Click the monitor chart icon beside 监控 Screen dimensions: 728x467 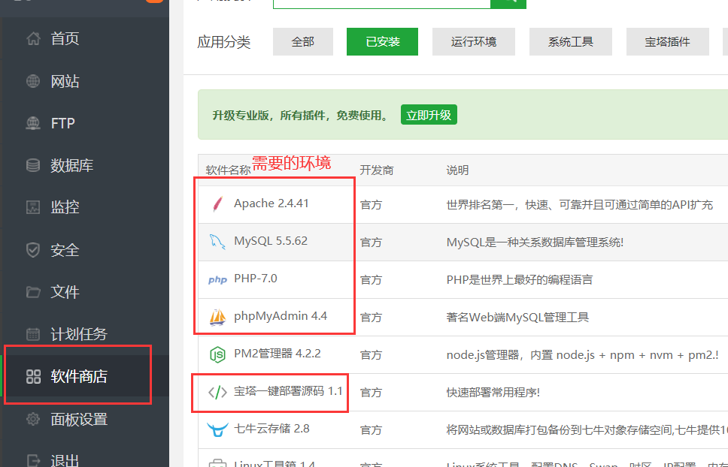33,207
